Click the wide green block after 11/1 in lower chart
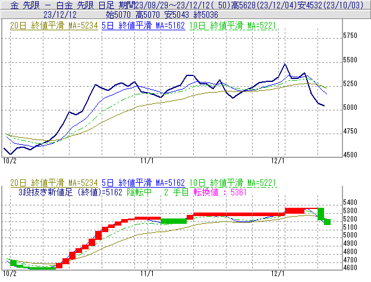The image size is (371, 282). [x=174, y=221]
